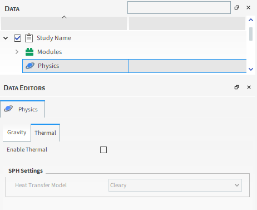Open the Heat Transfer Model dropdown

coord(175,185)
